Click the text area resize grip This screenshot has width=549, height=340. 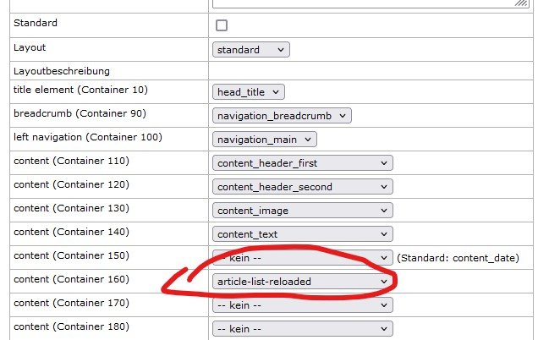[523, 4]
